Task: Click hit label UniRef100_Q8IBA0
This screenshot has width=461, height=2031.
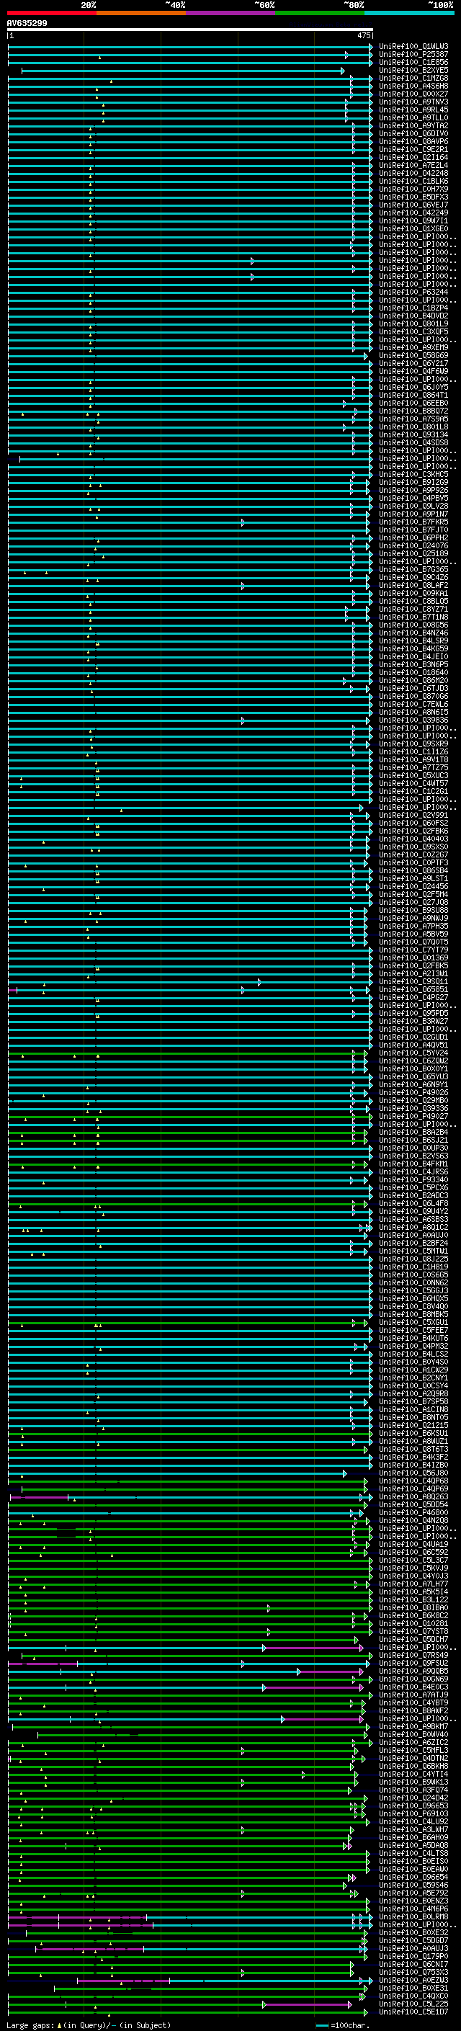Action: [x=413, y=1608]
